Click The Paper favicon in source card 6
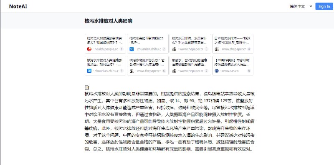This screenshot has height=165, width=334. tap(132, 71)
